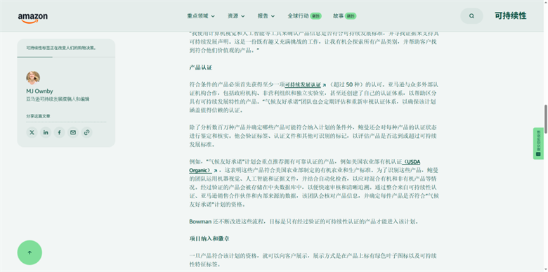The image size is (548, 272).
Task: Go to the Amazon logo homepage
Action: point(33,18)
